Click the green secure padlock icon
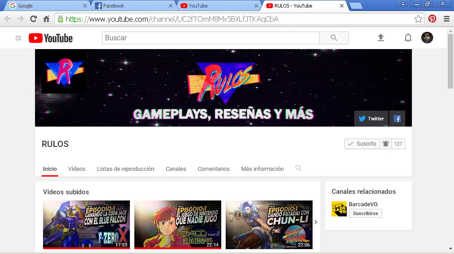Viewport: 454px width, 254px height. [60, 19]
